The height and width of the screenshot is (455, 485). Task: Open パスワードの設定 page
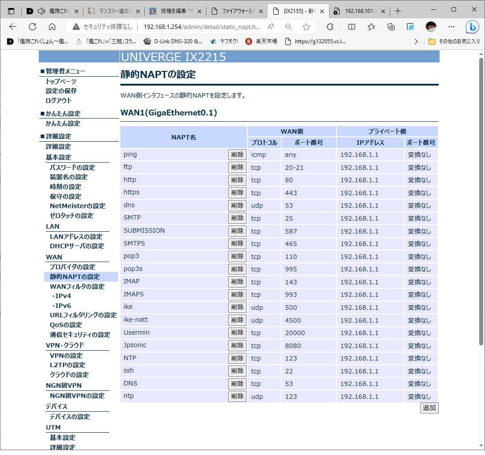[72, 168]
